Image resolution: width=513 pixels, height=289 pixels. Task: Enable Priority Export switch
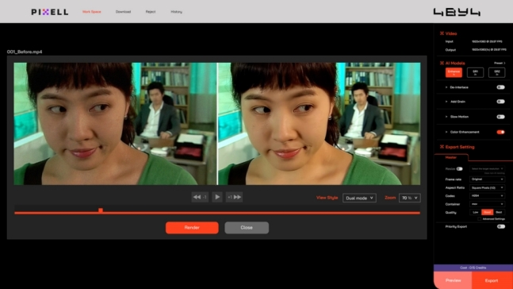coord(500,226)
